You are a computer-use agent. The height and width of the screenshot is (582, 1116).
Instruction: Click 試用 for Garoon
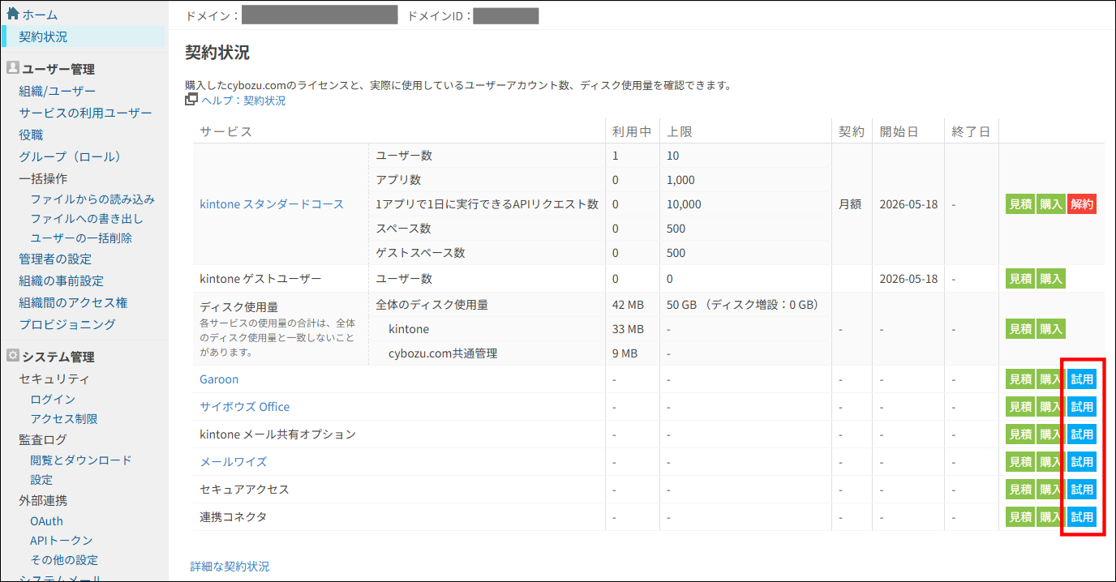tap(1081, 379)
